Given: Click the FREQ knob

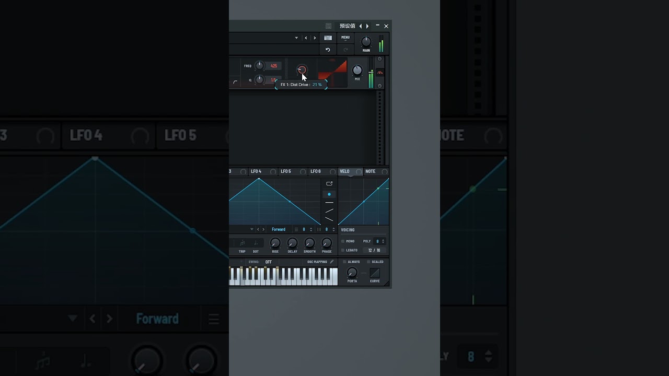Looking at the screenshot, I should 260,66.
